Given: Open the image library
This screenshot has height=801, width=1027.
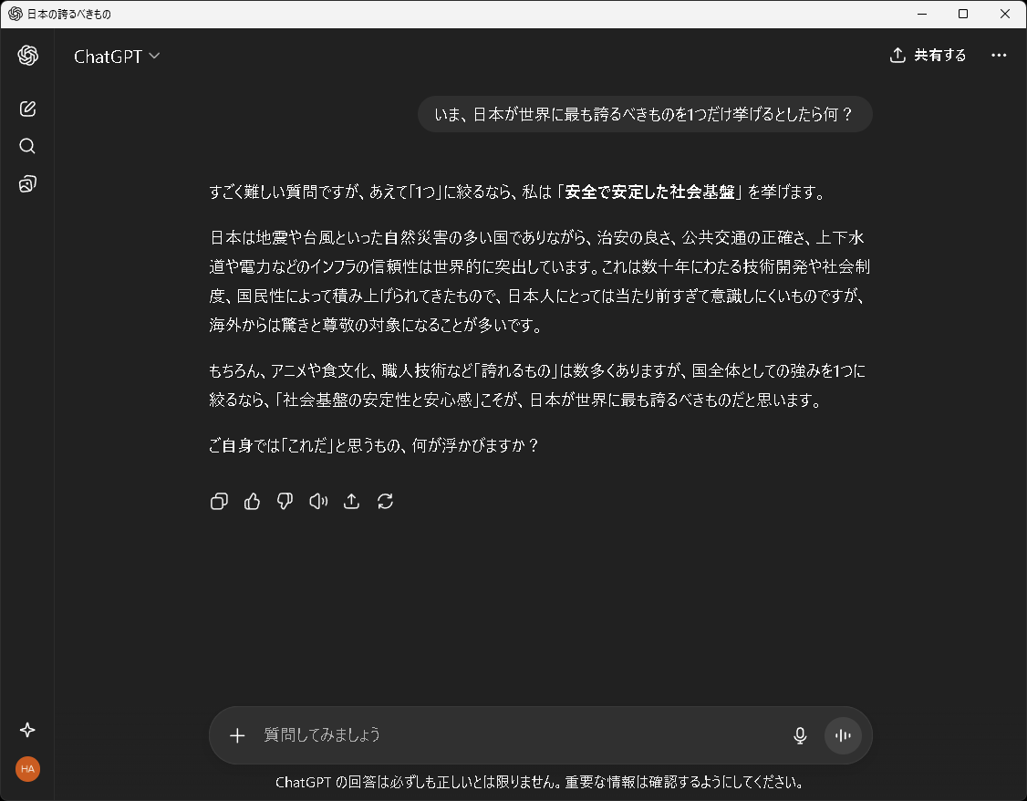Looking at the screenshot, I should [27, 183].
